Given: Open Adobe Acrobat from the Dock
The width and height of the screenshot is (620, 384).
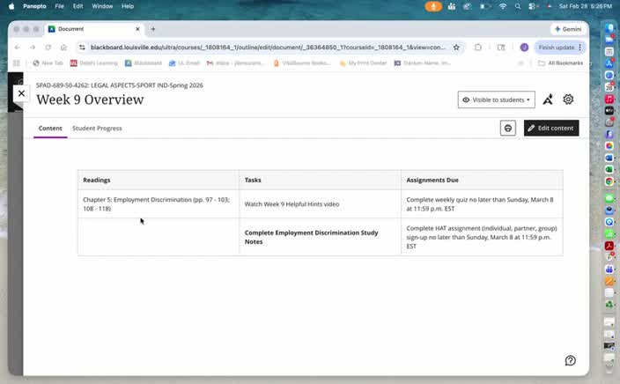Looking at the screenshot, I should [609, 246].
